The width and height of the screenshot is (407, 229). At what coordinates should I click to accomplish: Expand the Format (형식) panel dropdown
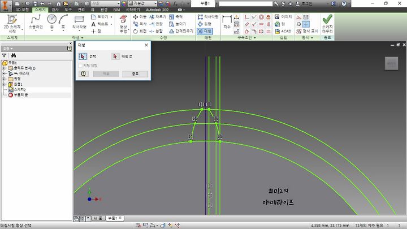point(308,38)
